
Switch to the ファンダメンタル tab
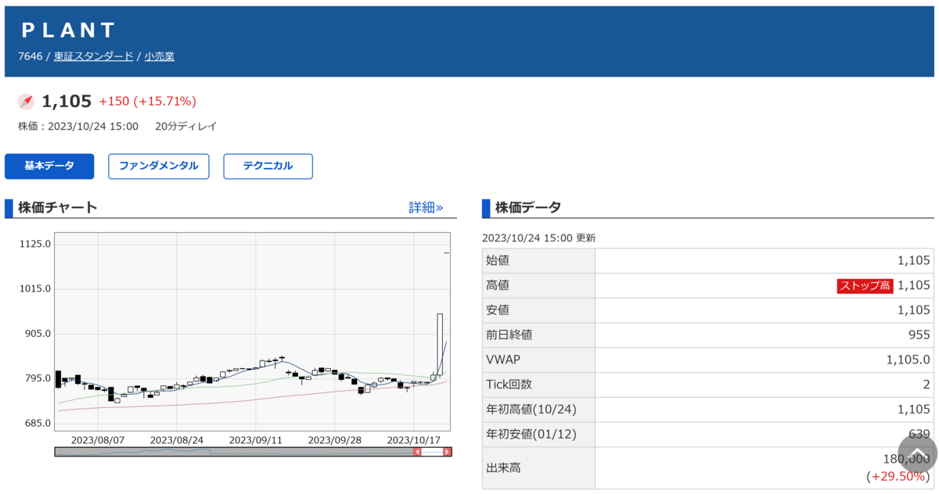click(159, 166)
